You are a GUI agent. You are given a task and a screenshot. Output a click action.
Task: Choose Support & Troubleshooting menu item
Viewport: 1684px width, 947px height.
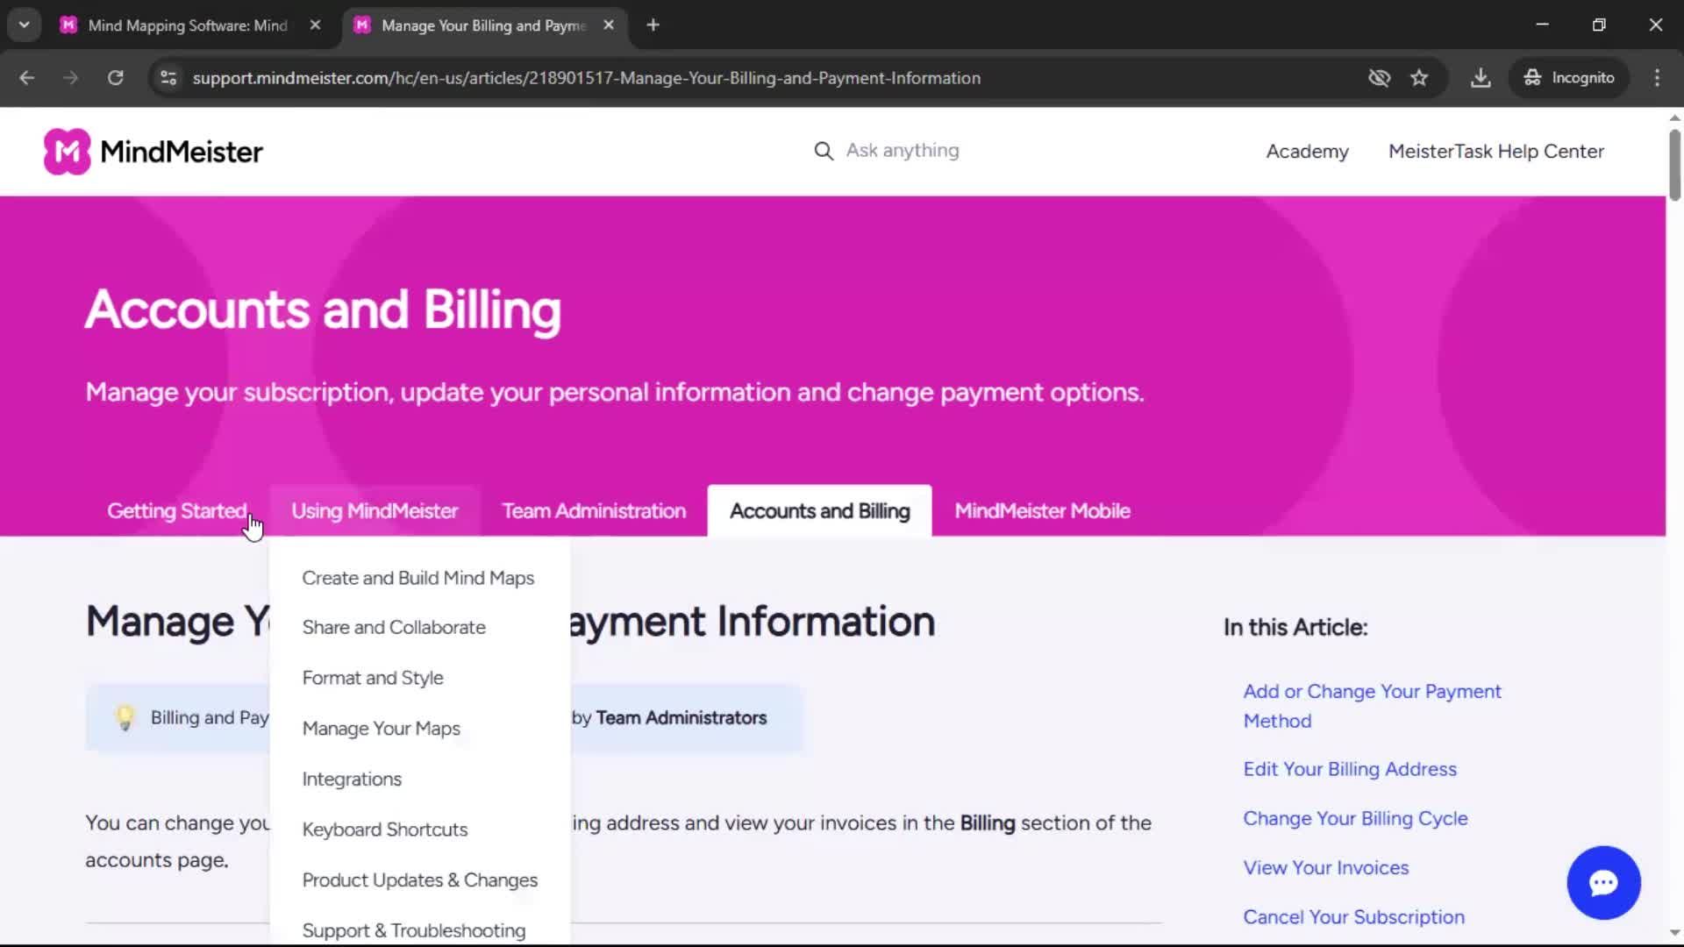414,931
